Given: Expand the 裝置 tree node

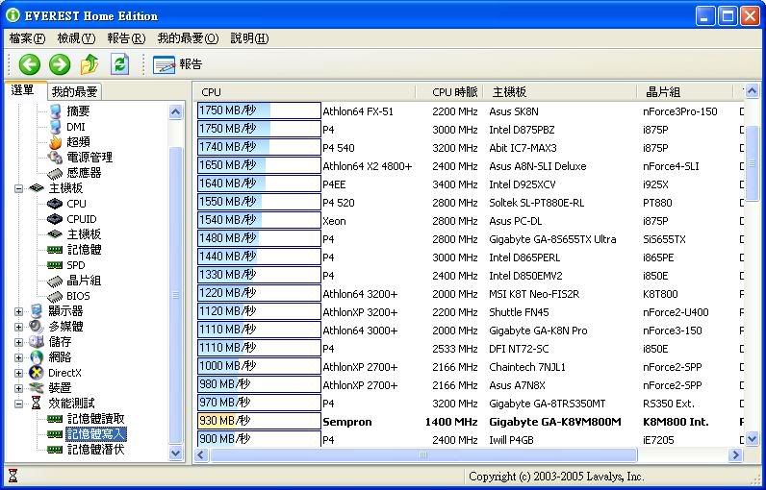Looking at the screenshot, I should click(18, 388).
